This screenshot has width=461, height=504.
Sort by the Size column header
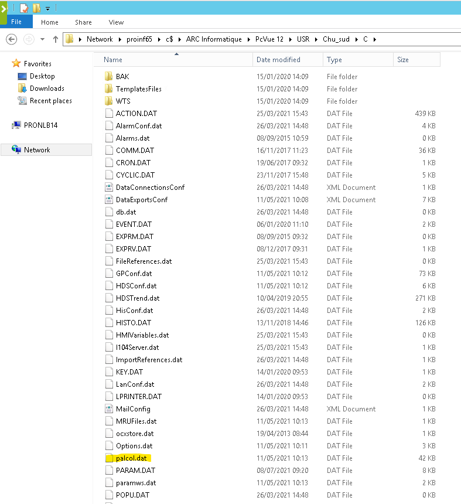pos(403,60)
